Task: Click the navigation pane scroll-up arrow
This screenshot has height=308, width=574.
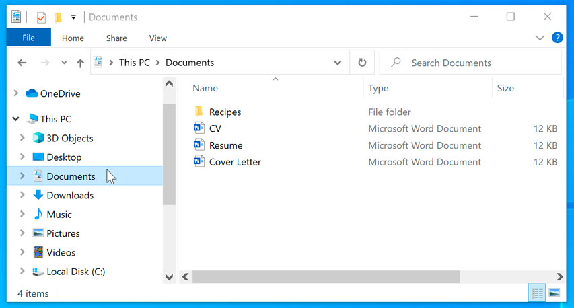Action: [x=169, y=84]
